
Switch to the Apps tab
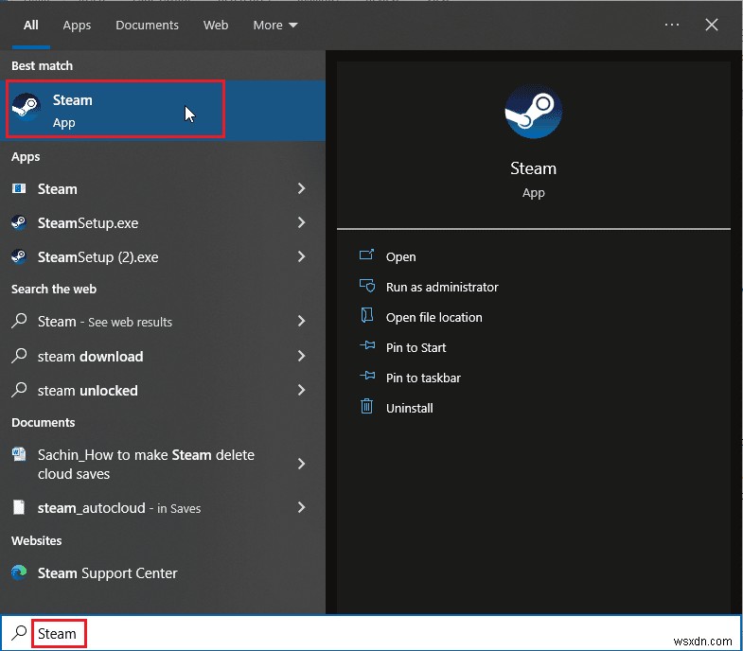(77, 26)
